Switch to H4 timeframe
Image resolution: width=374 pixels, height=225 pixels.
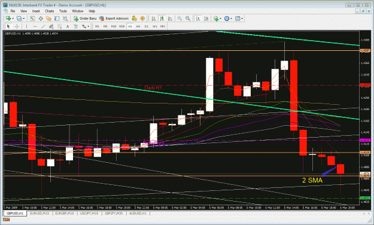tap(138, 26)
